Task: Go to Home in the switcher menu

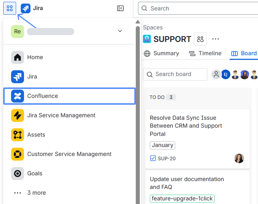Action: click(x=35, y=57)
